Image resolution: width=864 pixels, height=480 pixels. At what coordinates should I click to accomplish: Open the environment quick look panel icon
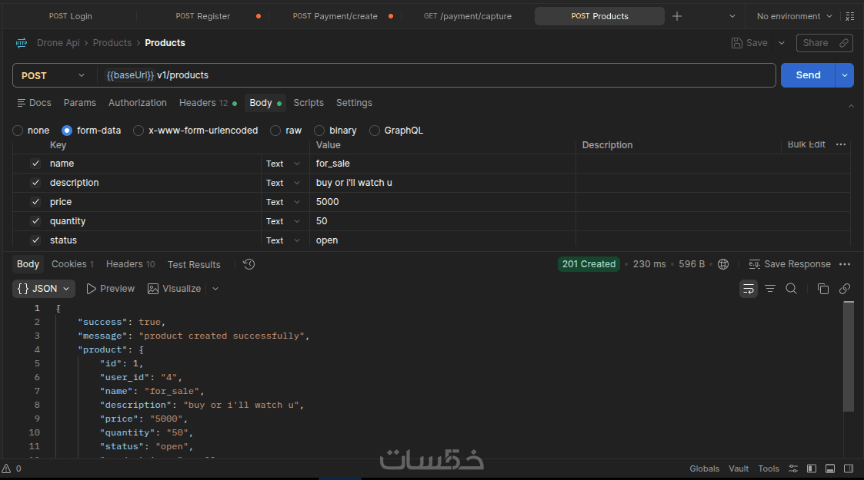[x=850, y=16]
